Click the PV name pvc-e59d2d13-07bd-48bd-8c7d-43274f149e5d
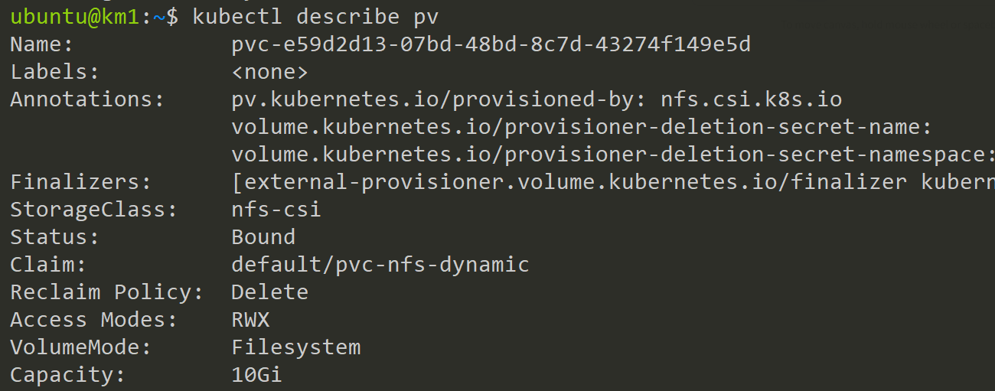The image size is (995, 391). click(x=491, y=44)
